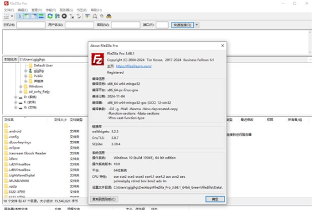
Task: Click the Reconnect to last server icon
Action: pos(79,16)
